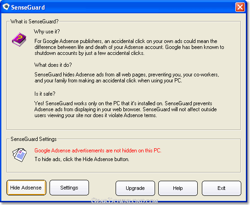
Task: Close the SenseGuard window with red X
Action: coord(240,7)
